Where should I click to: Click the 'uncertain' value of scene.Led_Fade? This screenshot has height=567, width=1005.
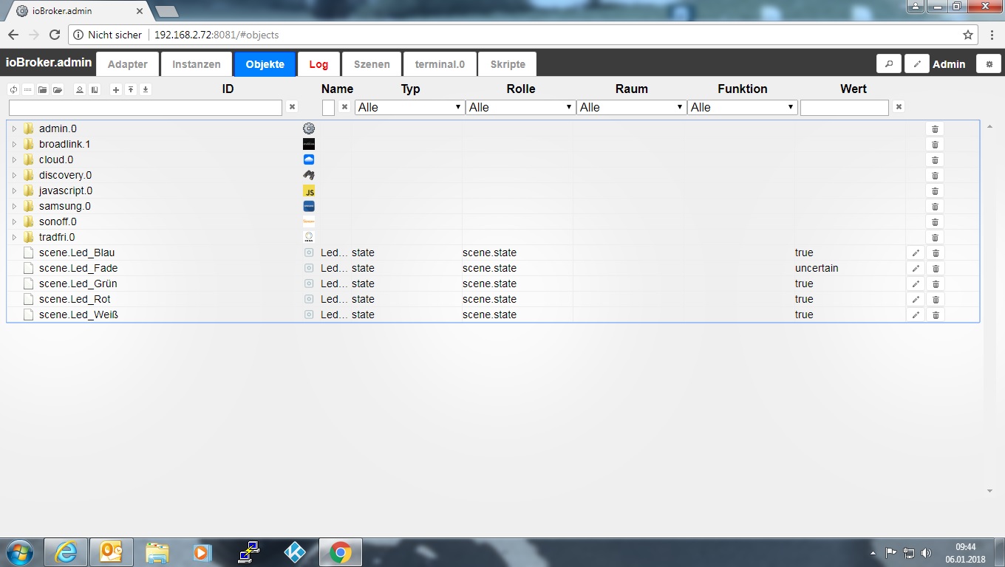tap(817, 268)
